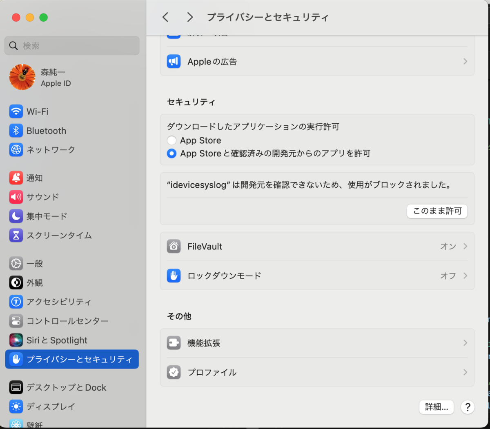Screen dimensions: 490x429
Task: Click the プライバシーとセキュリティ hand icon
Action: [x=16, y=359]
